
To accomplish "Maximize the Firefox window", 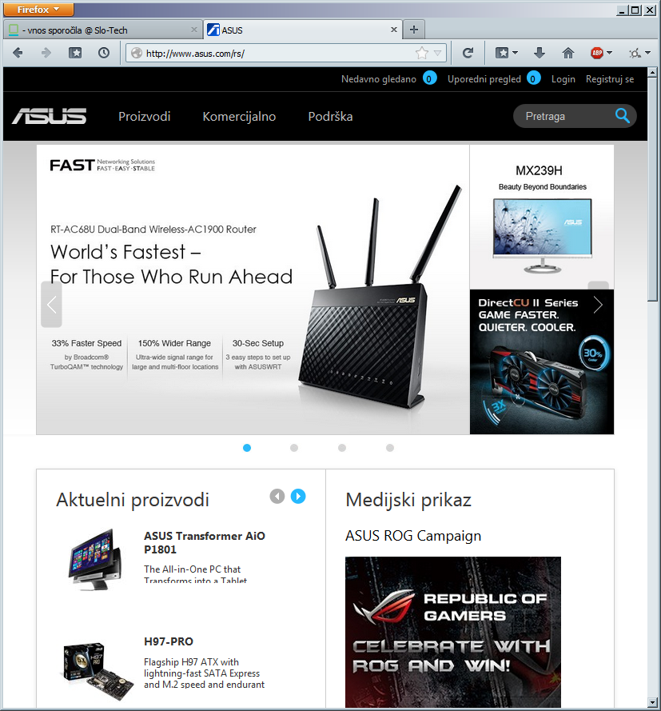I will coord(635,10).
